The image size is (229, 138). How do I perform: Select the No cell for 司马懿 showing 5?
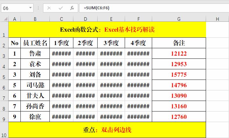(x=15, y=85)
